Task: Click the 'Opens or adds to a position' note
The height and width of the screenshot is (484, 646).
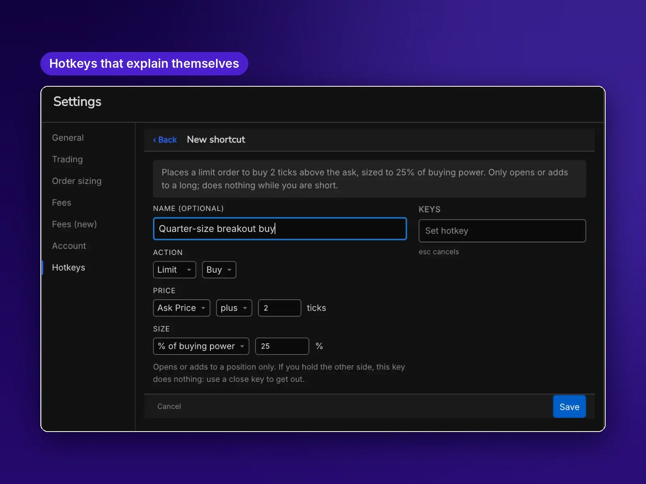Action: 279,373
